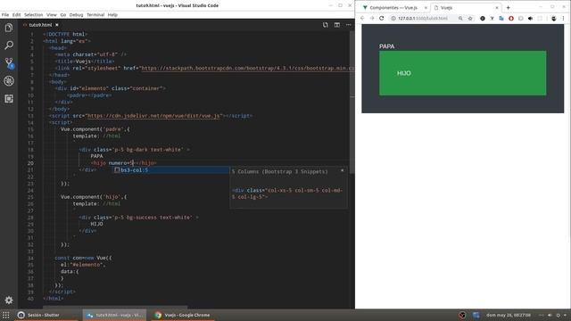This screenshot has height=321, width=571.
Task: Open the Chrome profile avatar
Action: tap(554, 18)
